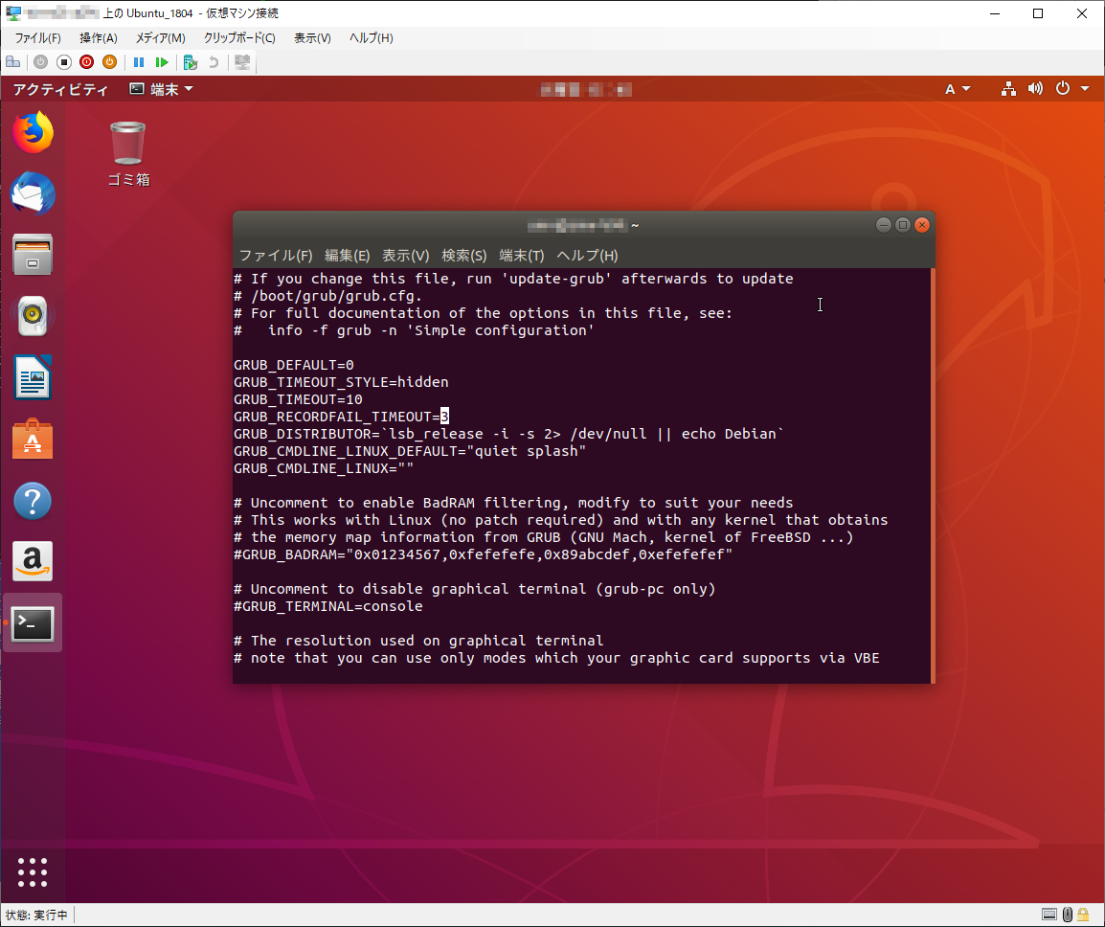Open the メディア menu of the VM window
This screenshot has height=927, width=1105.
(159, 37)
